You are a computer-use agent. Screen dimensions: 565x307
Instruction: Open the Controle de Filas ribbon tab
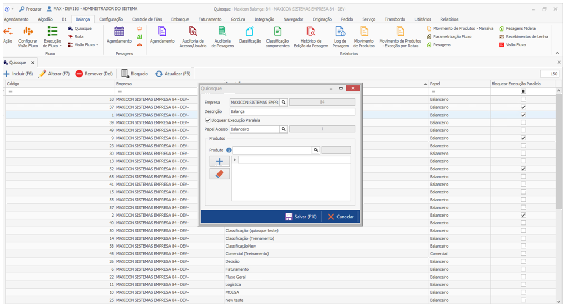point(147,19)
